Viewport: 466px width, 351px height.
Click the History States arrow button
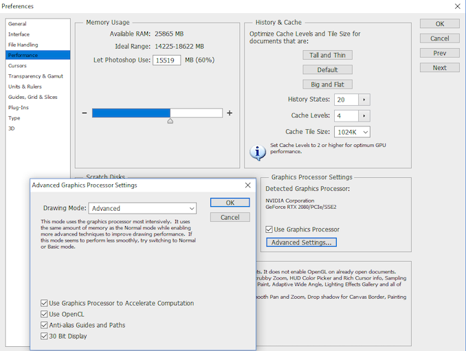coord(364,100)
